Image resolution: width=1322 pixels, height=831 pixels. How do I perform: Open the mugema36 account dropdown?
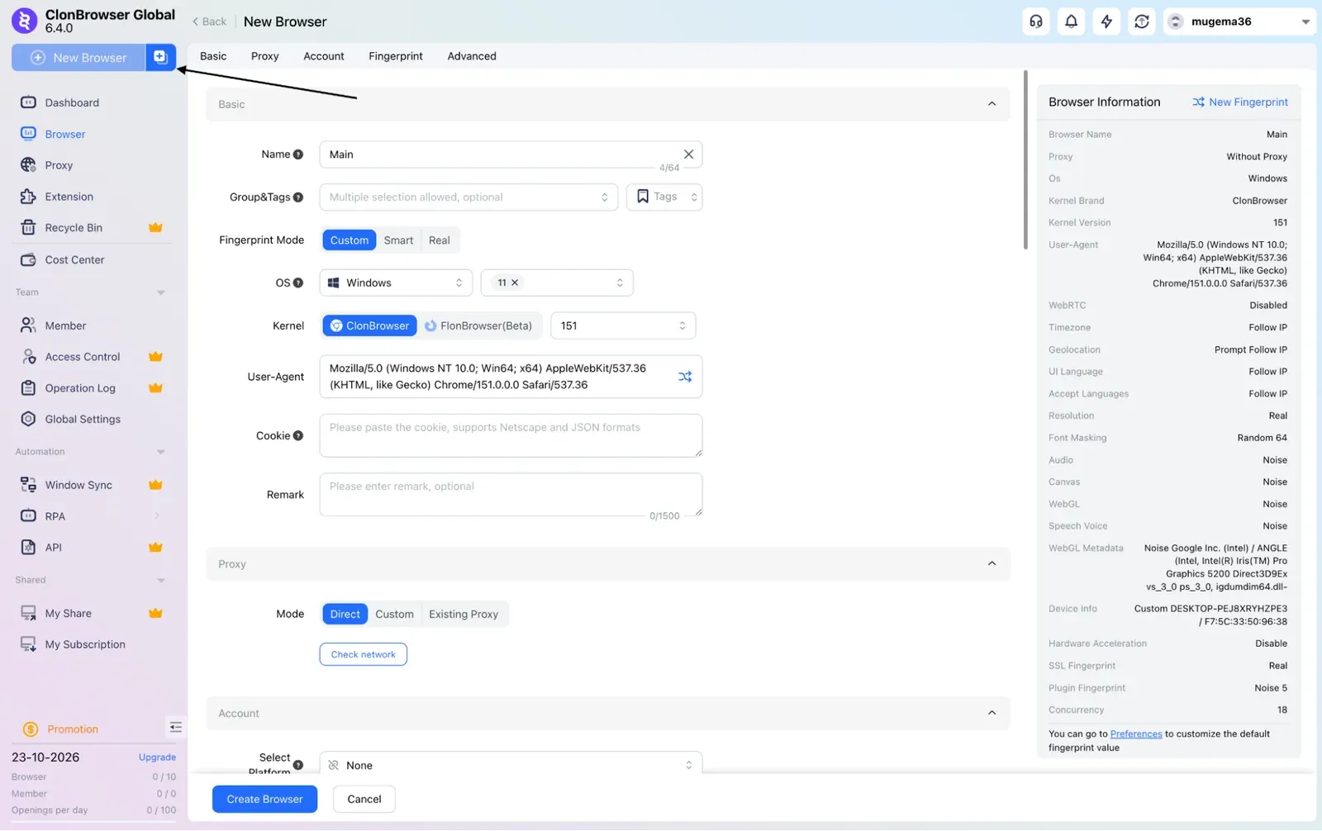[x=1239, y=21]
